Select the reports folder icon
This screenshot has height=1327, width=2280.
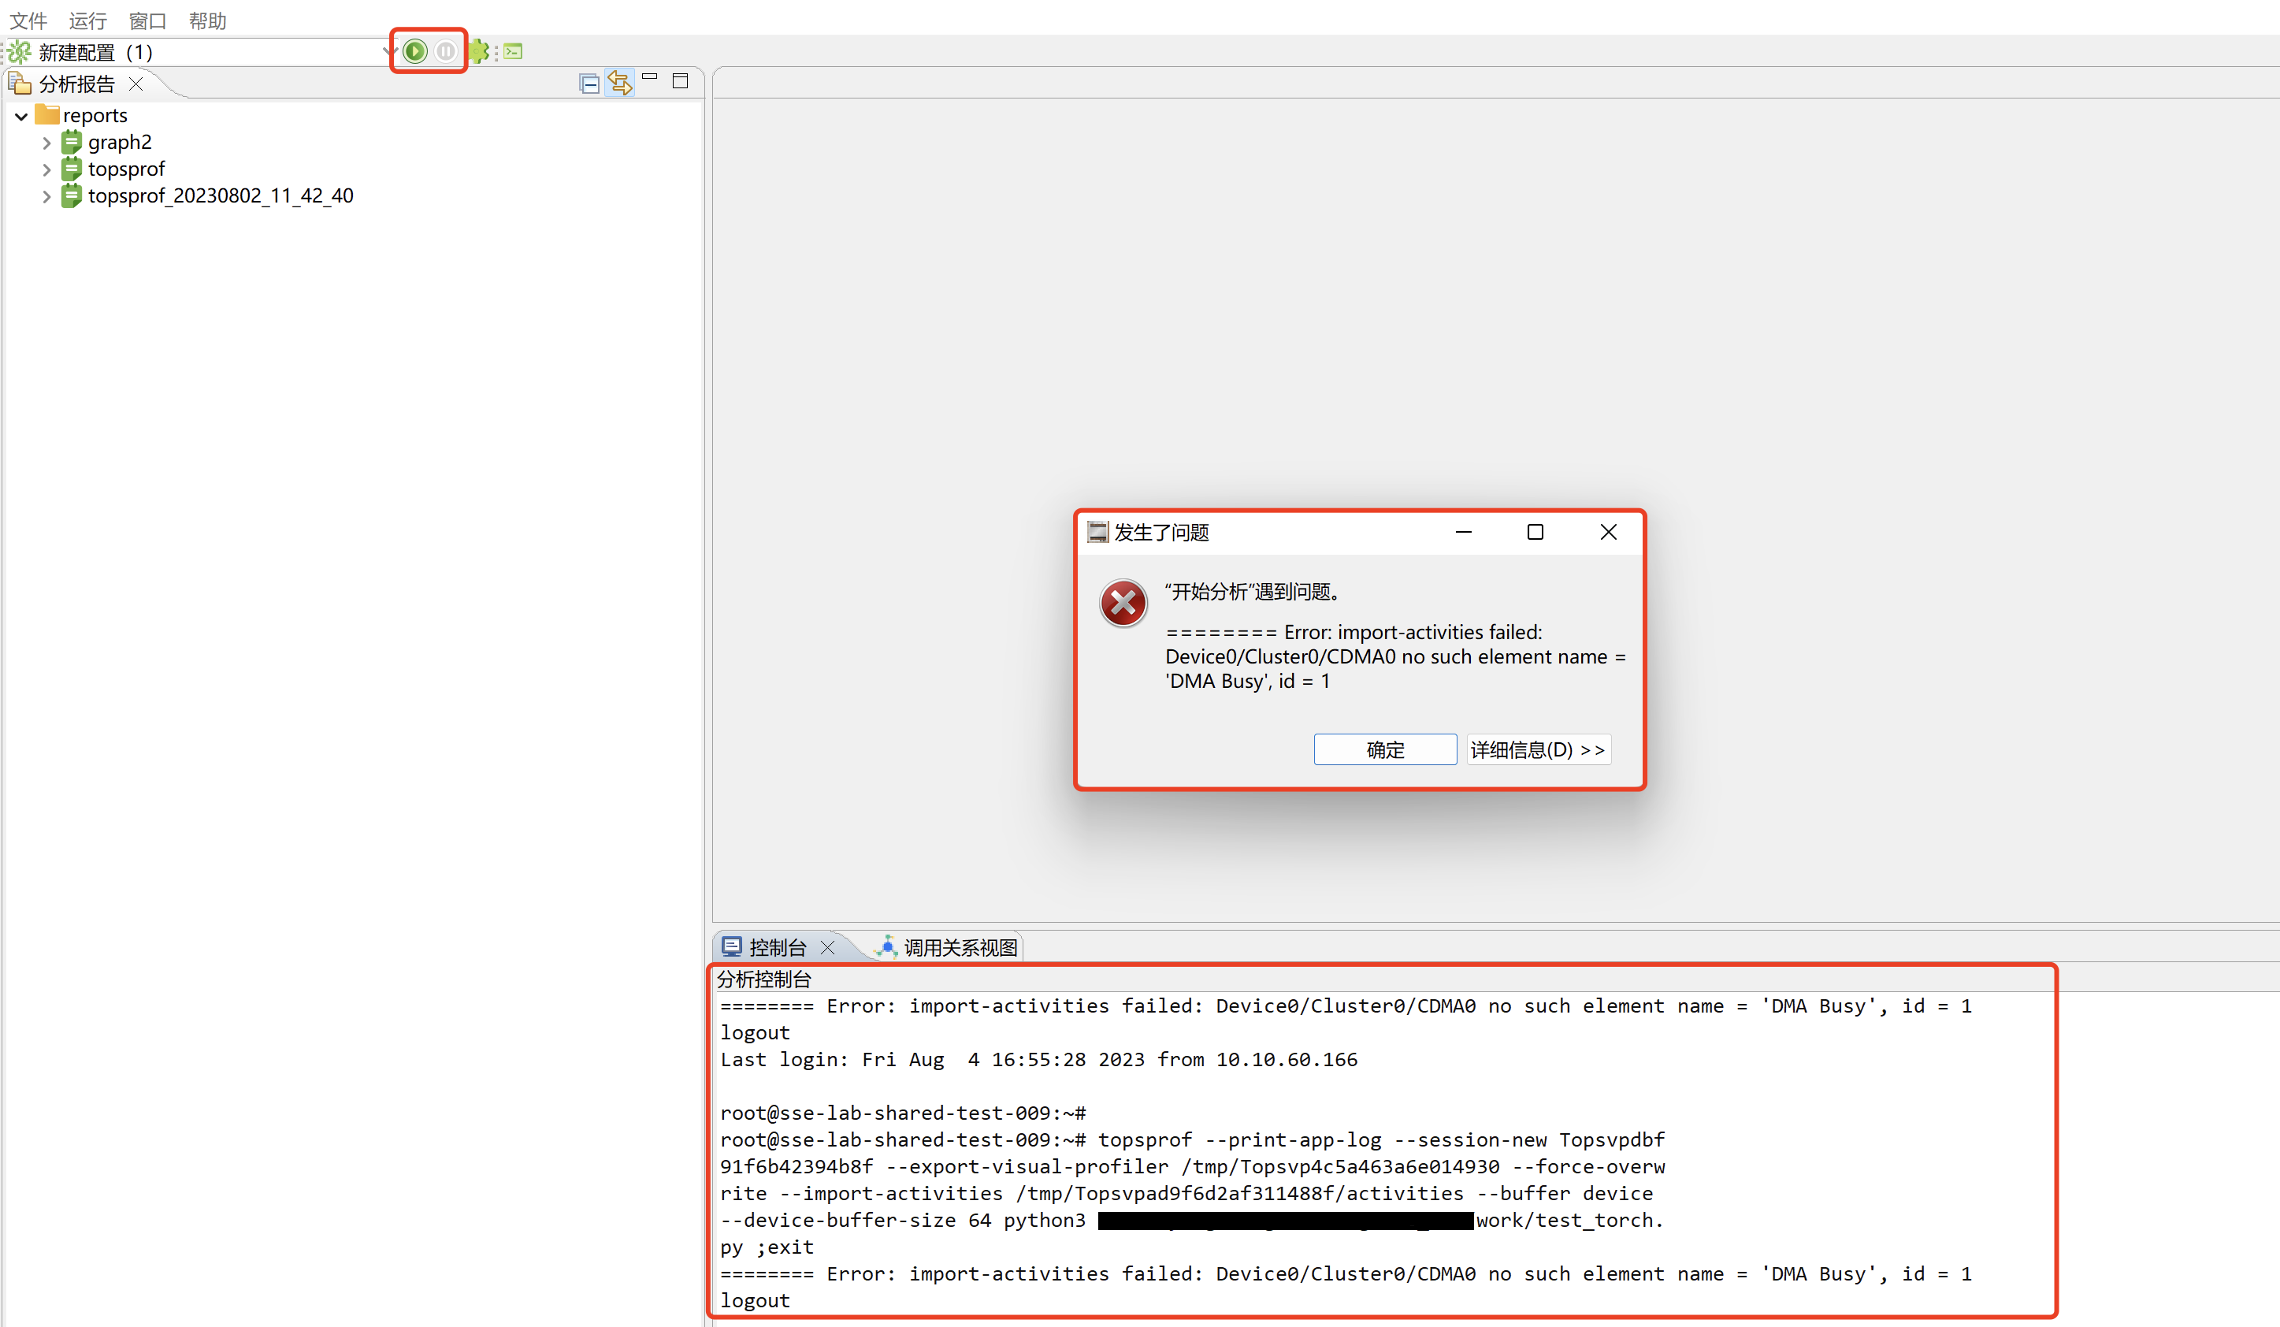[x=47, y=115]
